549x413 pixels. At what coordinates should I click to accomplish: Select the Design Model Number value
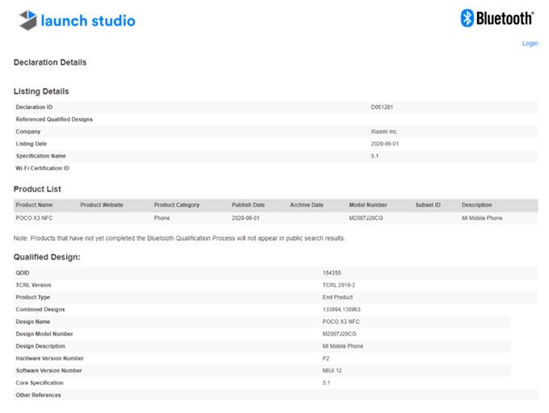tap(339, 334)
